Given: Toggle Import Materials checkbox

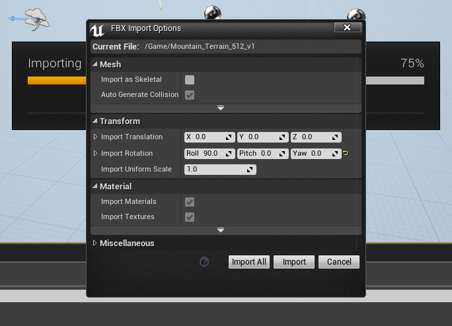Looking at the screenshot, I should tap(190, 202).
